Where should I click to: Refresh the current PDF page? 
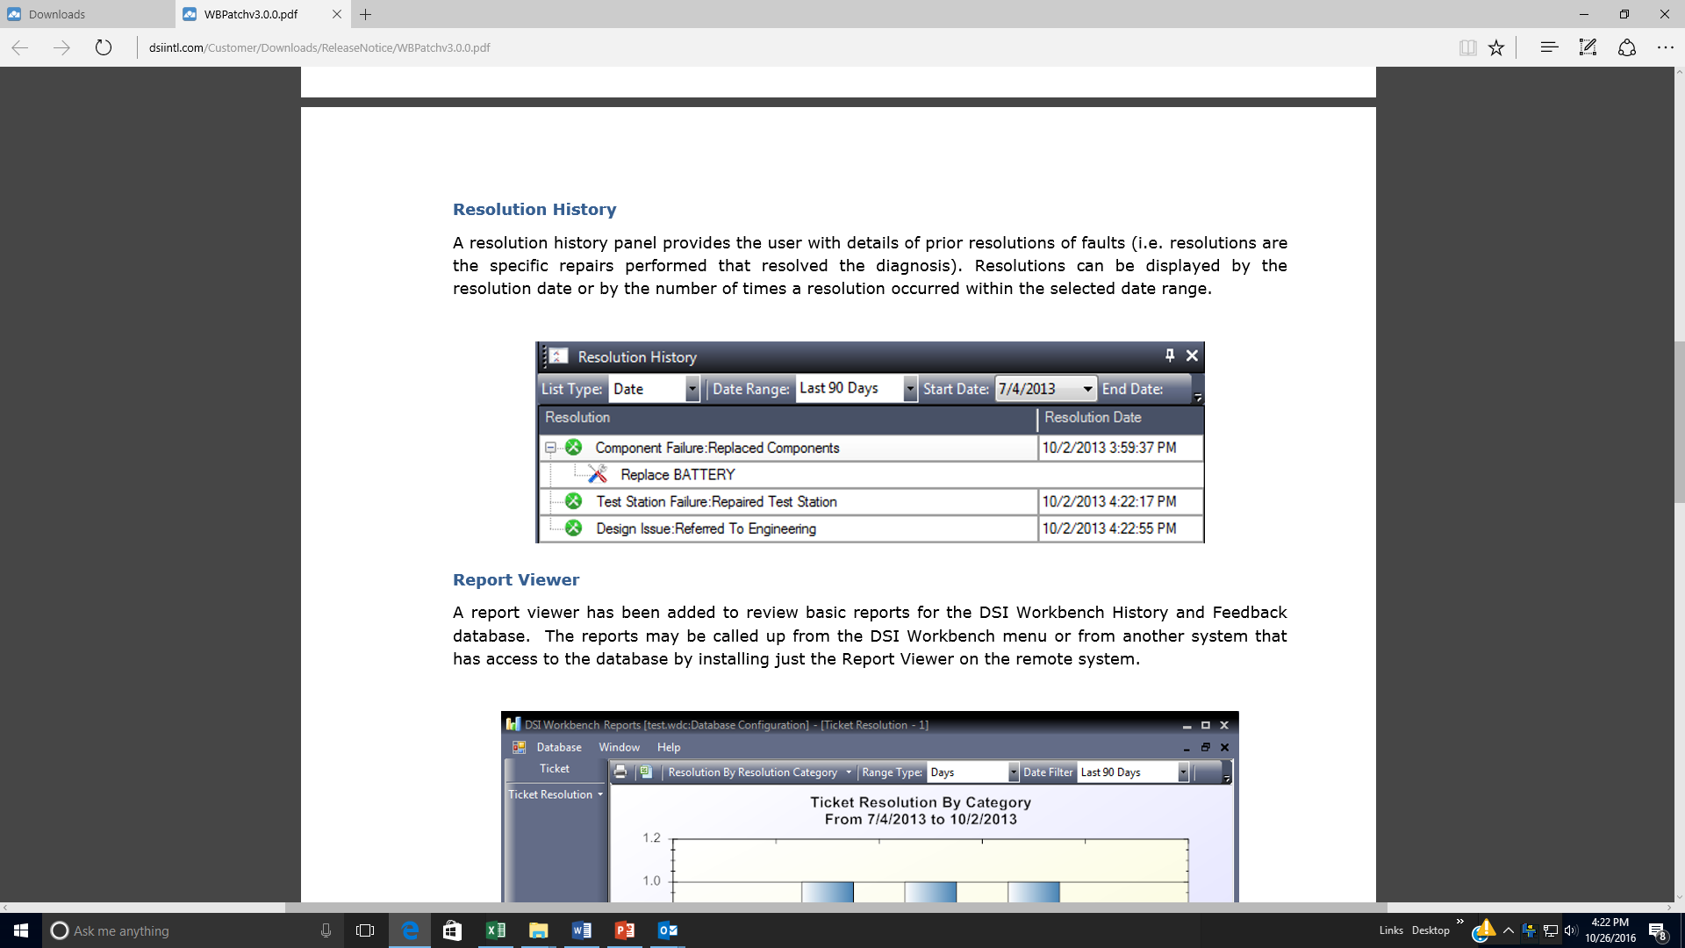pos(104,47)
